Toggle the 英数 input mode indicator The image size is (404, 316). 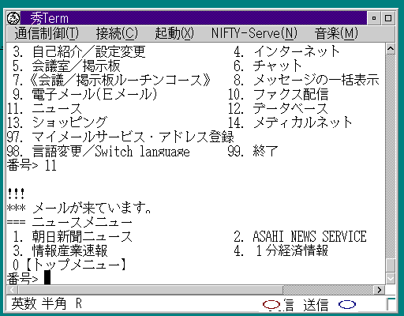click(24, 304)
